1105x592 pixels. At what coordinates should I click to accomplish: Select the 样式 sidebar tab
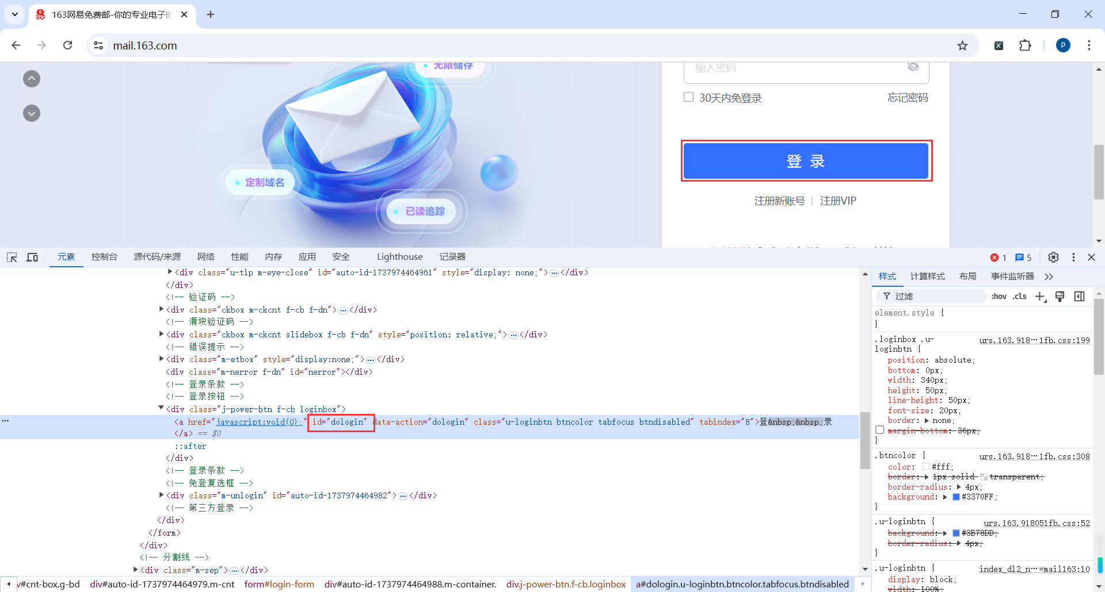[x=887, y=276]
